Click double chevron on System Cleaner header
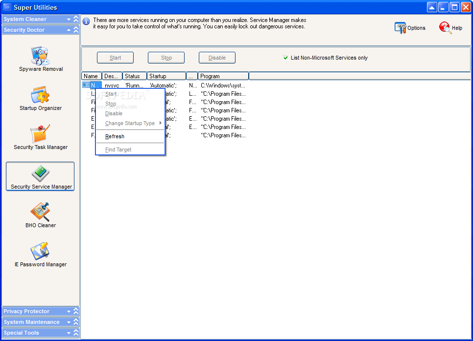This screenshot has height=341, width=473. click(76, 19)
